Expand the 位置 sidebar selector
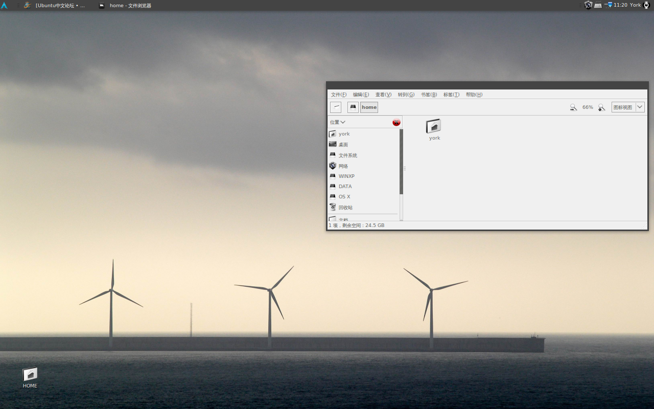 tap(338, 122)
